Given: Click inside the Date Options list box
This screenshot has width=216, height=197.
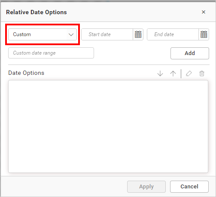Looking at the screenshot, I should tap(108, 126).
